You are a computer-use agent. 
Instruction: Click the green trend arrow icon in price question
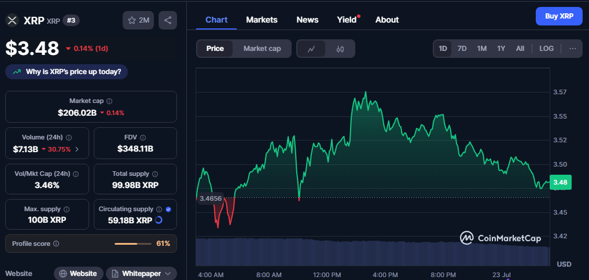(x=17, y=72)
